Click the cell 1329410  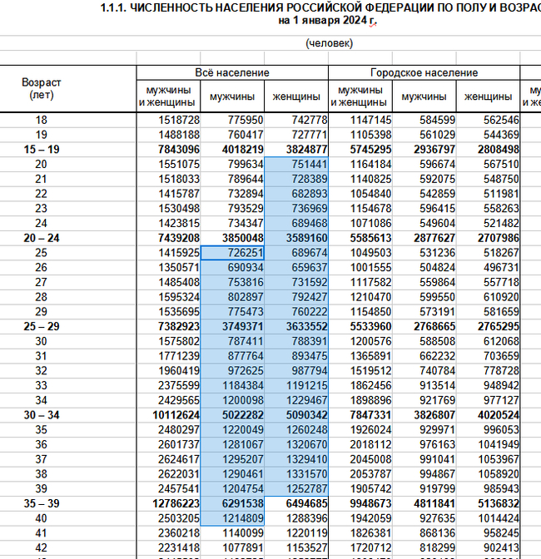coord(296,459)
